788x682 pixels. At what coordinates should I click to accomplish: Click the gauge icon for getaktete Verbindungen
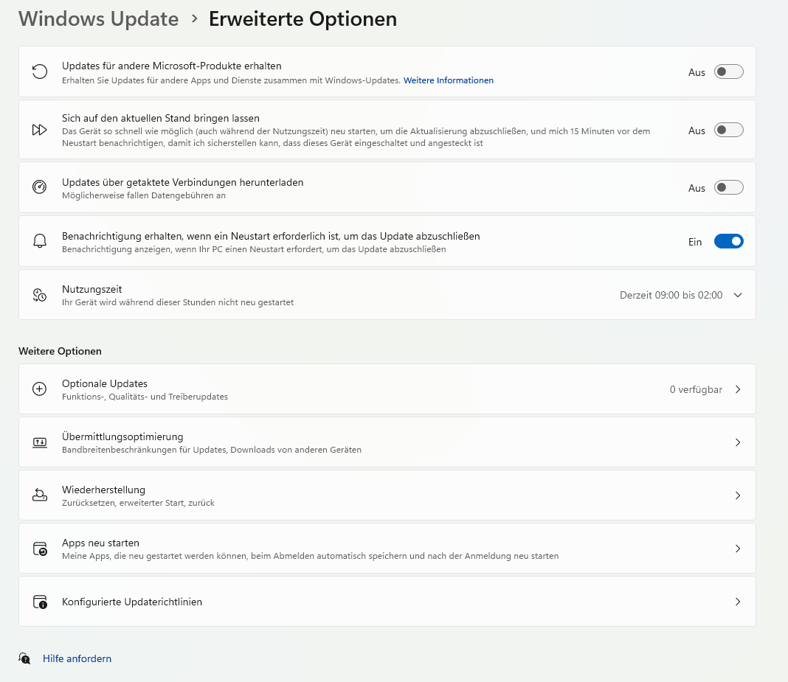tap(39, 187)
